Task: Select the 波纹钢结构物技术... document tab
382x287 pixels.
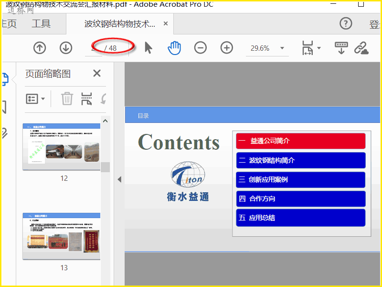Action: click(120, 24)
